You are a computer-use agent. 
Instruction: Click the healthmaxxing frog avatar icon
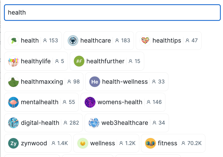point(13,82)
